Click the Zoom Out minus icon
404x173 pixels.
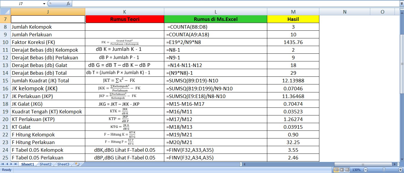pyautogui.click(x=365, y=170)
